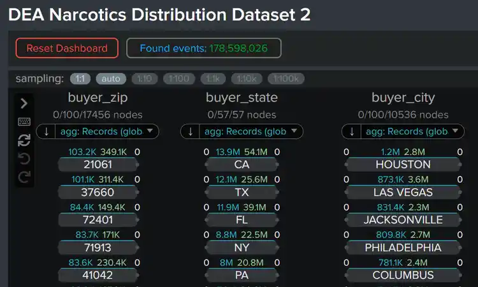The image size is (478, 287).
Task: Open buyer_city aggregation dropdown
Action: [412, 132]
